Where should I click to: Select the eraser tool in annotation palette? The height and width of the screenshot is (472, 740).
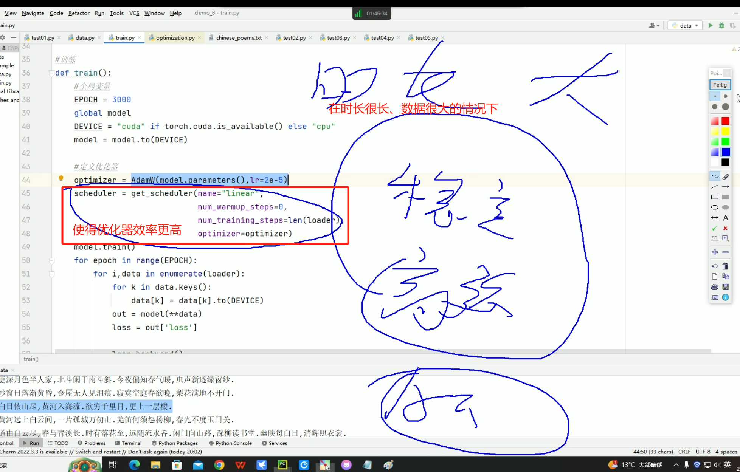725,176
